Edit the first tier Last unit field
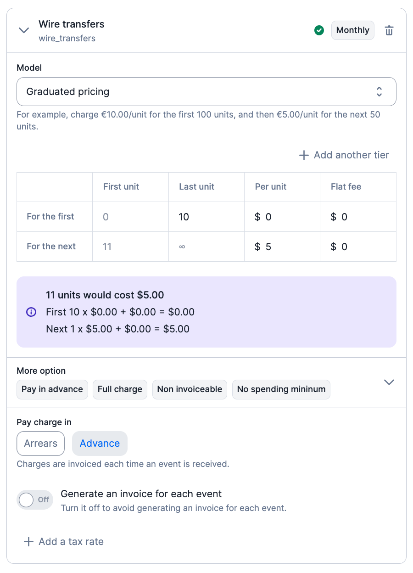Viewport: 413px width, 573px height. [x=206, y=217]
